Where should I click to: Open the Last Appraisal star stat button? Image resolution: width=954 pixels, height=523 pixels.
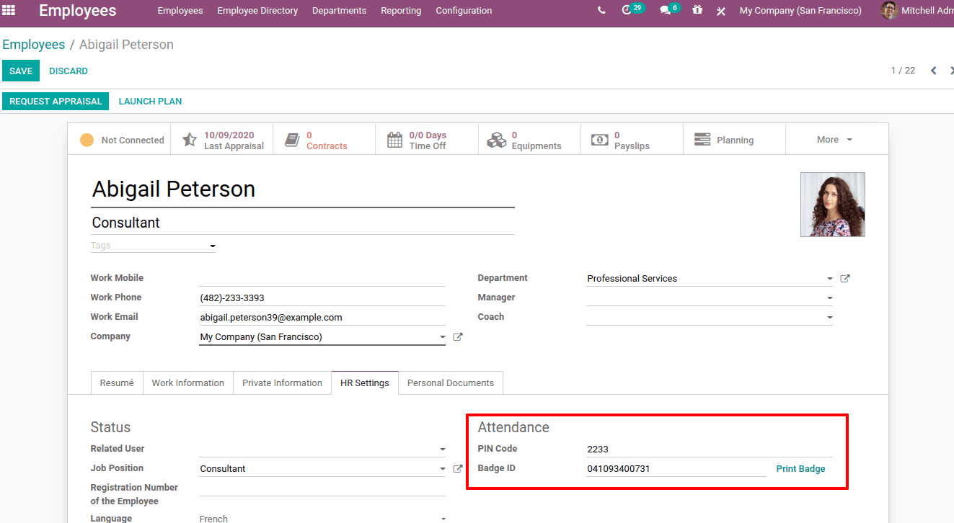point(222,140)
